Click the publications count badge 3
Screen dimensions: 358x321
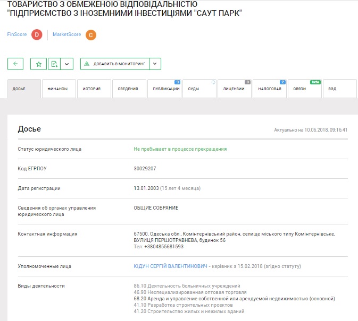click(x=177, y=82)
